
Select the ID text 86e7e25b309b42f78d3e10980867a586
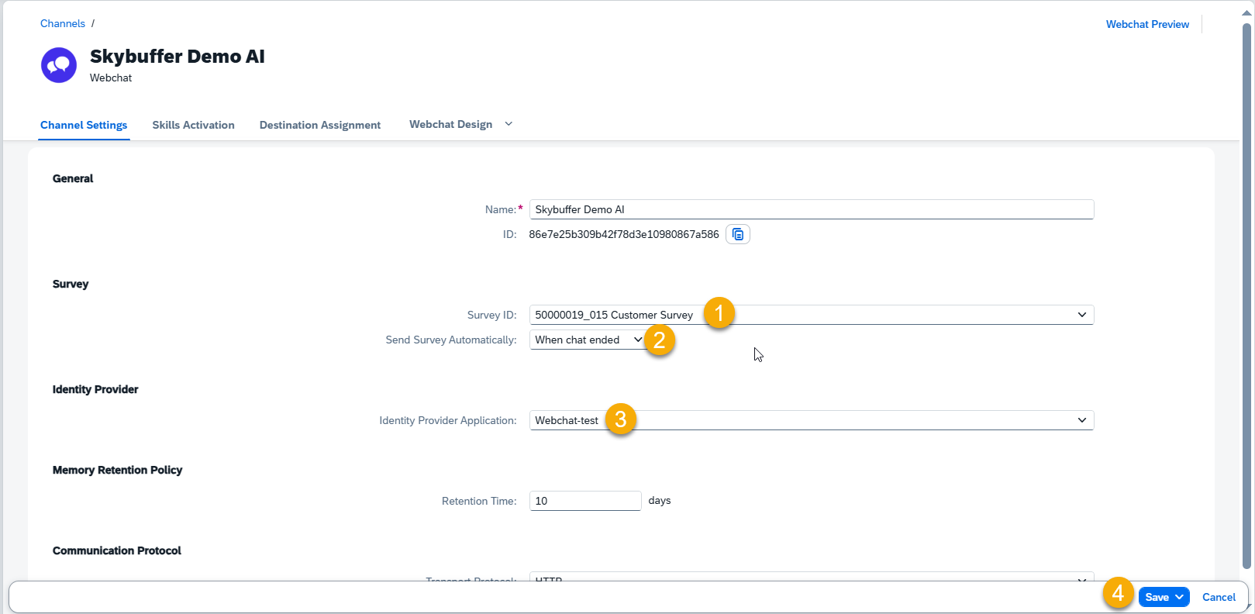pyautogui.click(x=624, y=234)
